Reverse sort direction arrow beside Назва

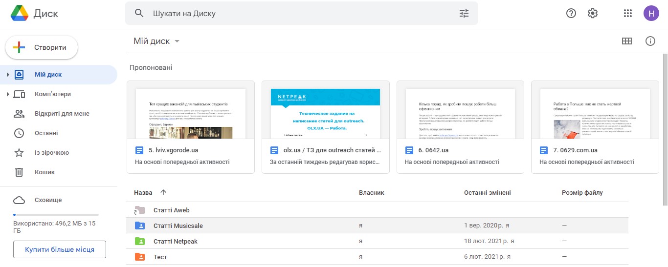click(163, 193)
